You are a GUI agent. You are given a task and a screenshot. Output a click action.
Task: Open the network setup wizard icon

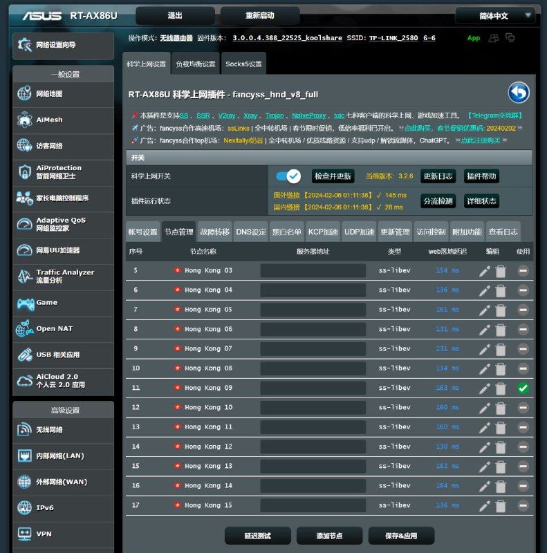(25, 45)
